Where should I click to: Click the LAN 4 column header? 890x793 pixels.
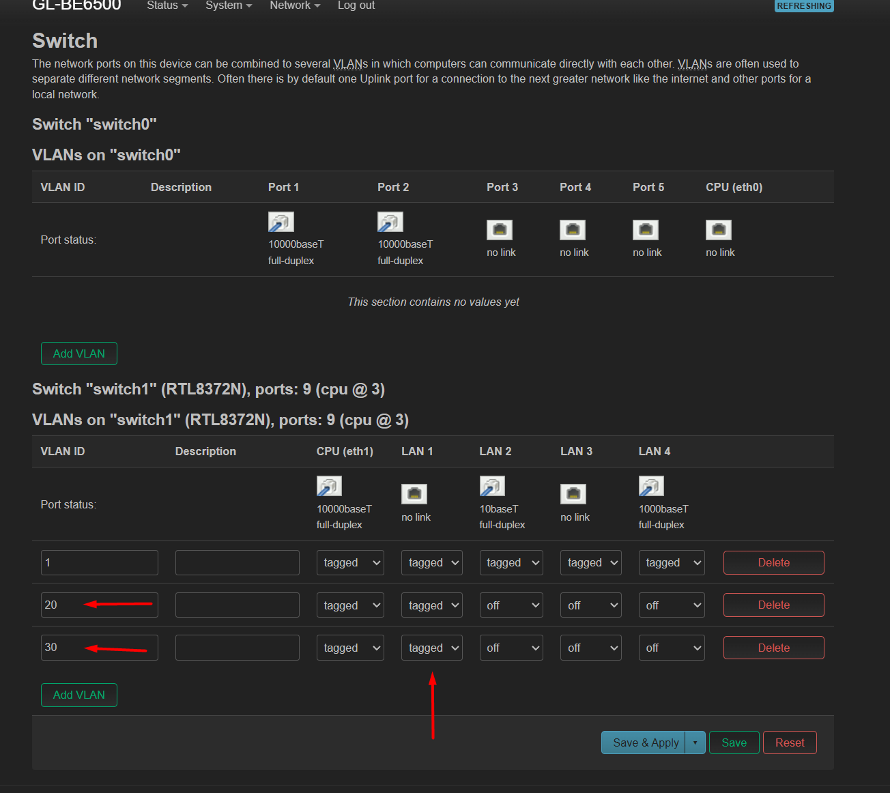tap(655, 451)
